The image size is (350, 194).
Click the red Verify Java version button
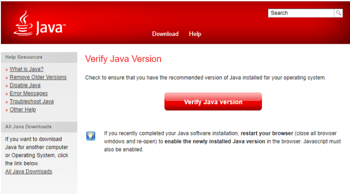click(x=213, y=102)
